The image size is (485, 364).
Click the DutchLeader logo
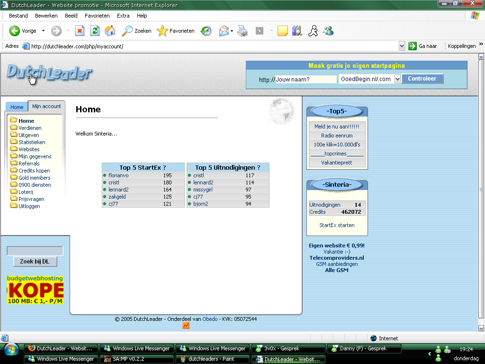tap(49, 73)
